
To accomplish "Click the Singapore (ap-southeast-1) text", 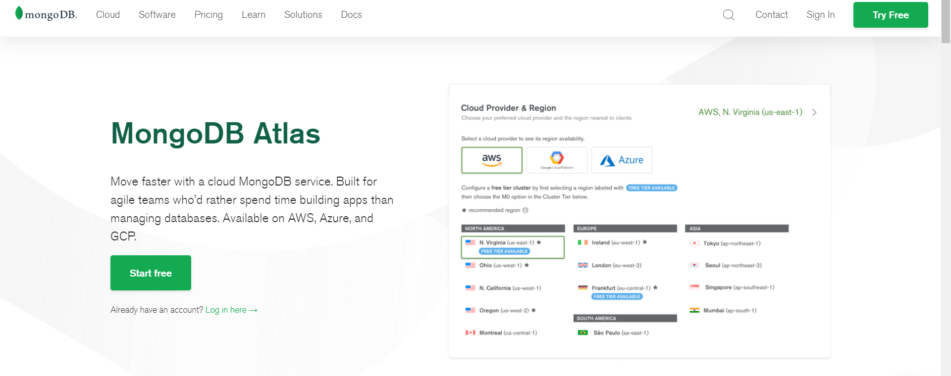I will [x=740, y=287].
